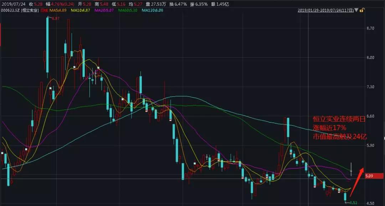385x206 pixels.
Task: Click the 4.52 lowest price marker
Action: coord(353,203)
